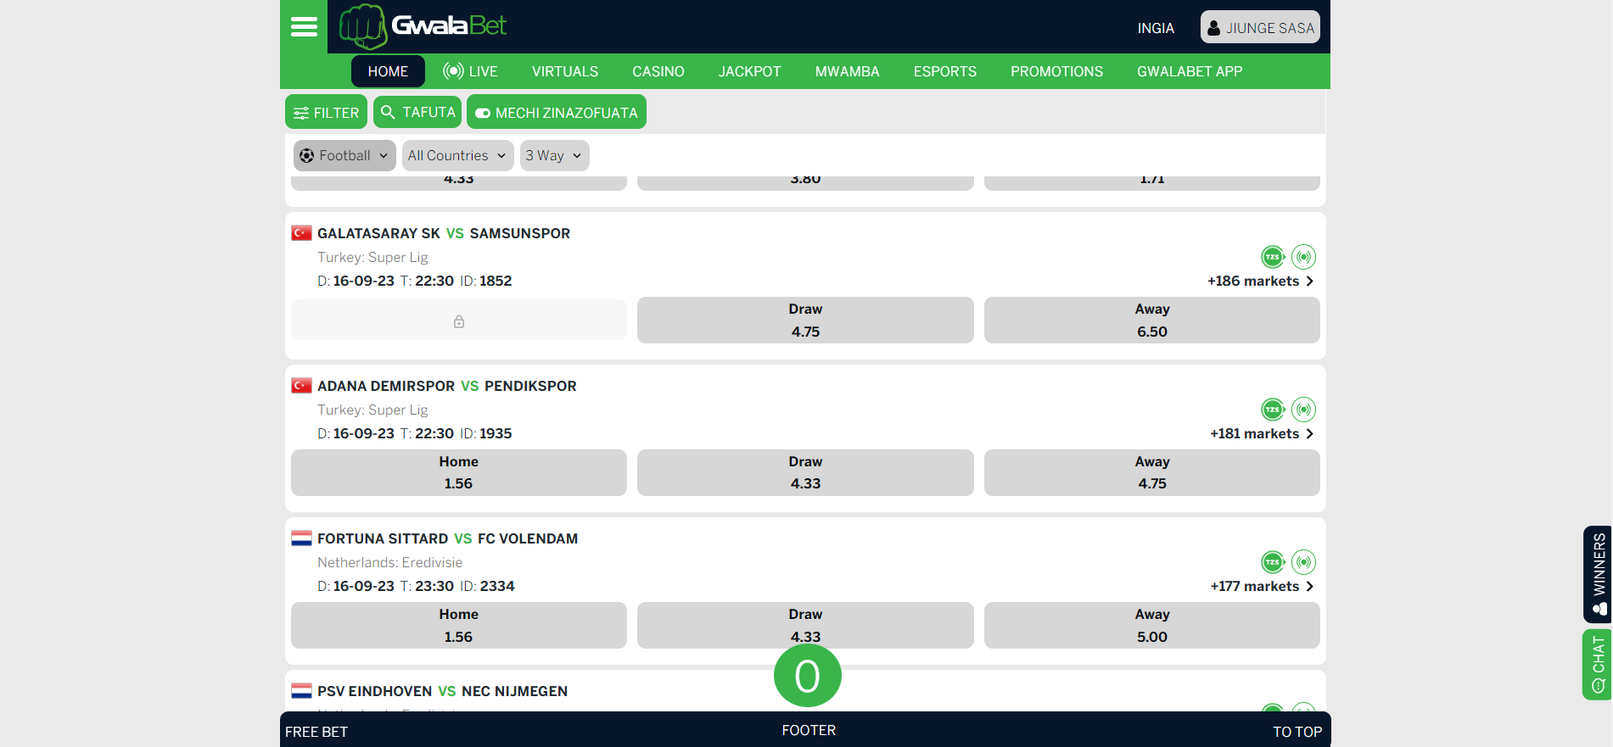Open the hamburger side menu
Image resolution: width=1613 pixels, height=747 pixels.
(304, 27)
